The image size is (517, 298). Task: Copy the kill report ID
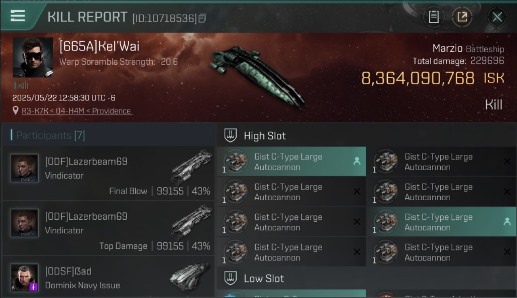click(x=202, y=18)
